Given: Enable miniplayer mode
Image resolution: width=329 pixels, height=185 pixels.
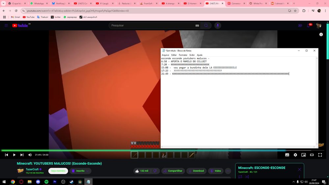Looking at the screenshot, I should [x=303, y=155].
